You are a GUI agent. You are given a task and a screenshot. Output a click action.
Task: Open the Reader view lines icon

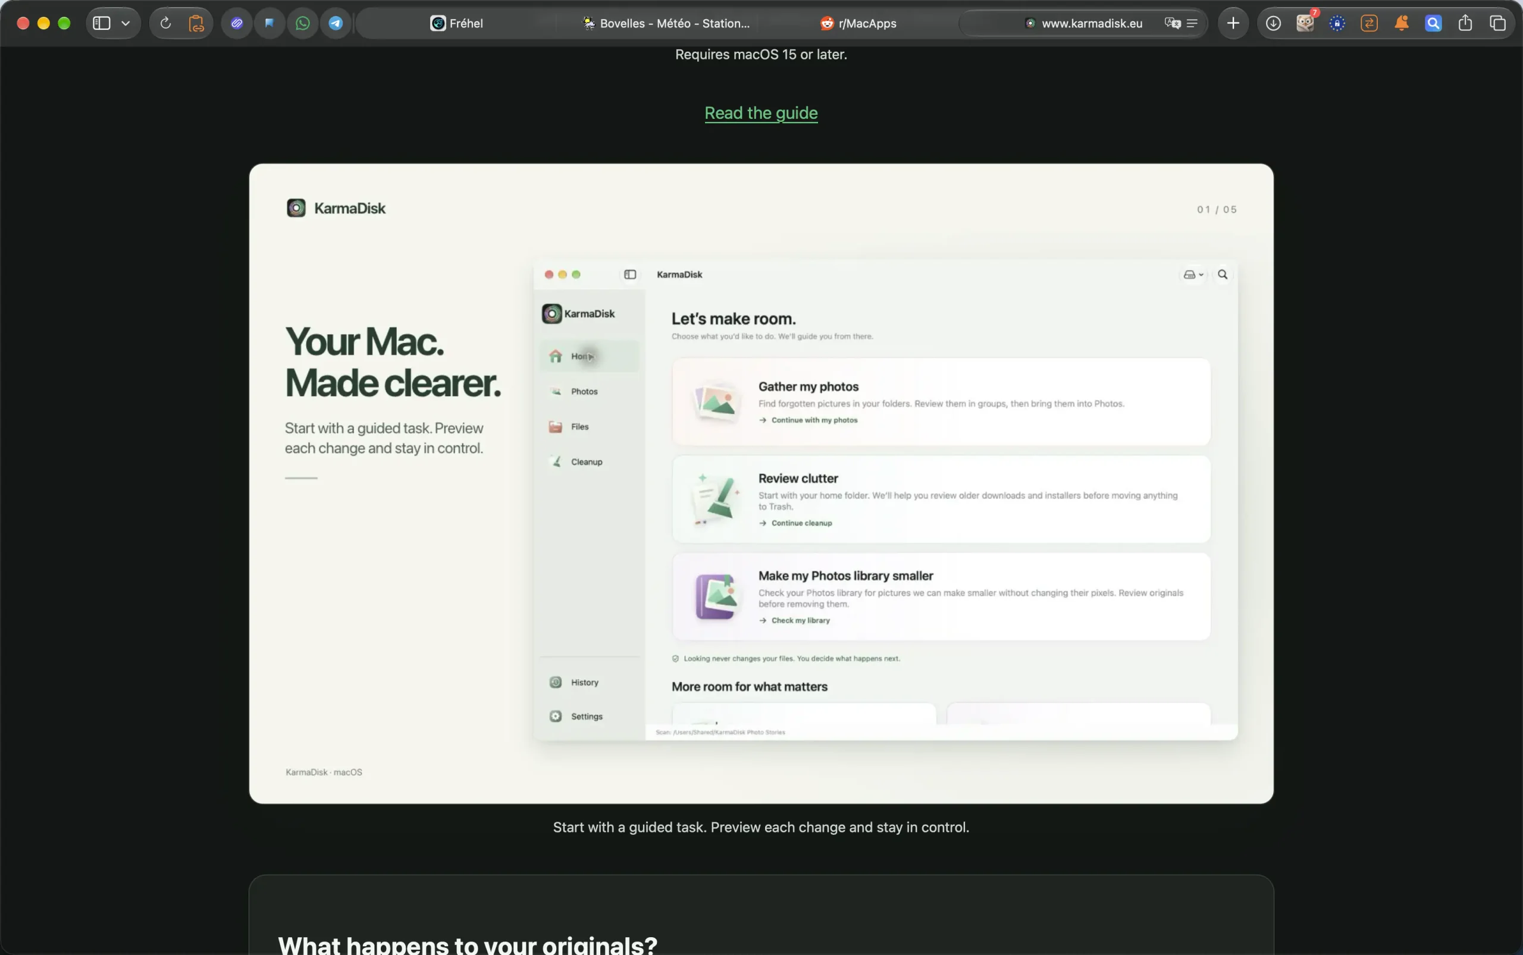point(1192,23)
